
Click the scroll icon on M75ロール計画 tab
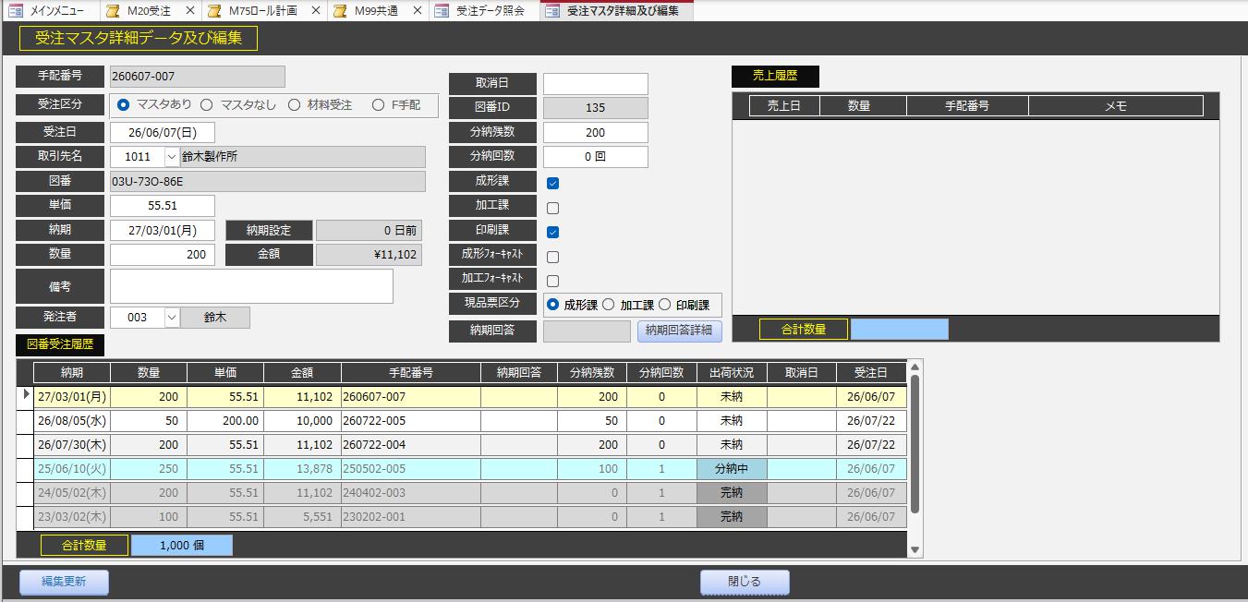click(x=214, y=11)
